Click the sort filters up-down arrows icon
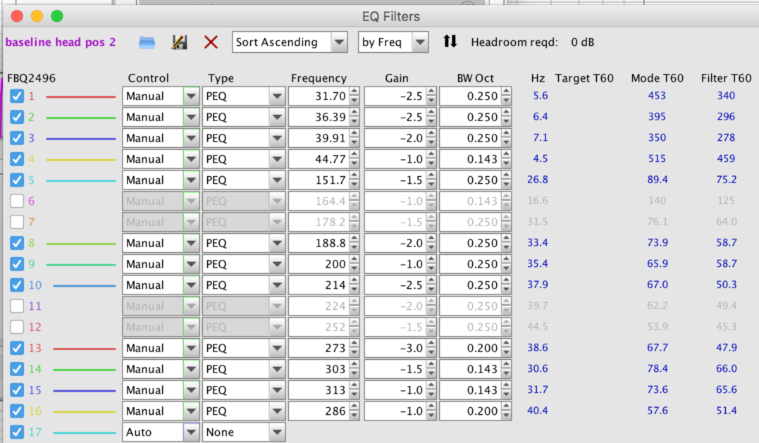 tap(450, 42)
